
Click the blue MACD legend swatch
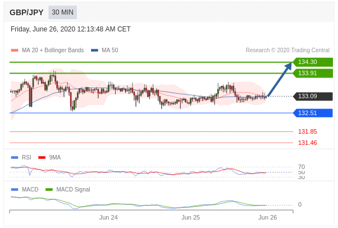pos(15,190)
